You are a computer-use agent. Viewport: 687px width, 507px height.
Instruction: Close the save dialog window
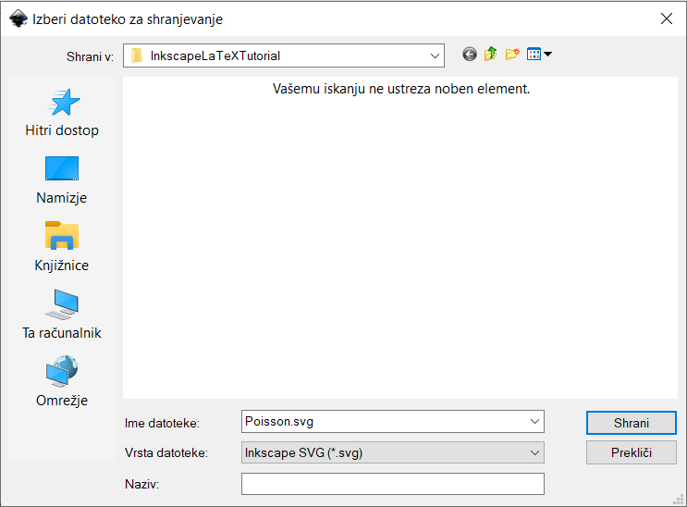(665, 19)
